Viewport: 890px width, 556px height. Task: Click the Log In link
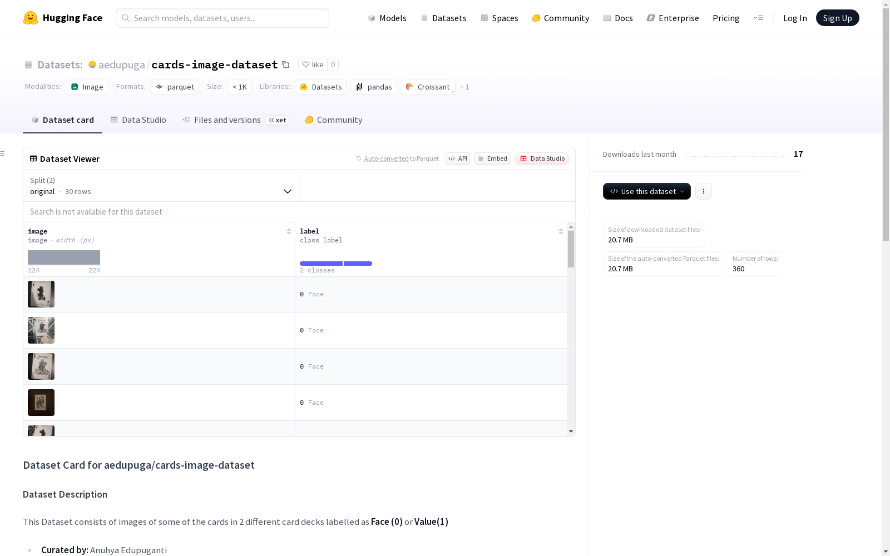click(x=795, y=18)
